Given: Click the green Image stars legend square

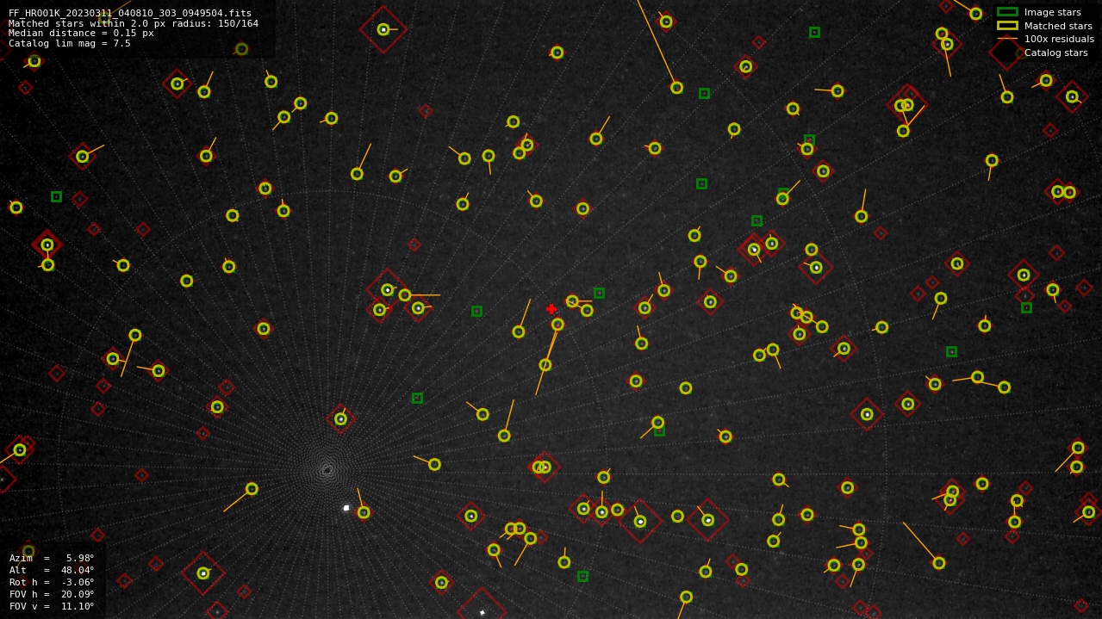Looking at the screenshot, I should coord(1007,12).
